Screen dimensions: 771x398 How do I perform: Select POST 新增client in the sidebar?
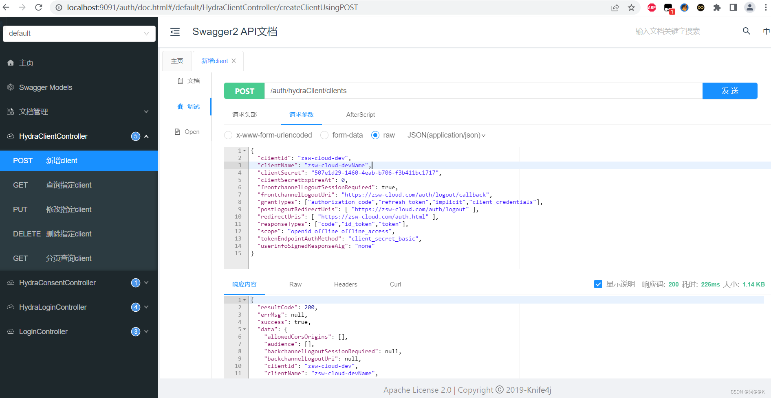point(79,161)
